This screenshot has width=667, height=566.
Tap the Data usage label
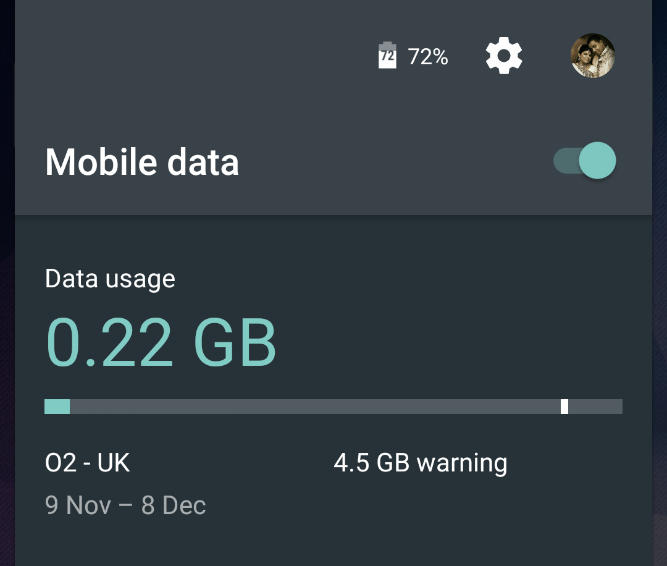pyautogui.click(x=110, y=279)
